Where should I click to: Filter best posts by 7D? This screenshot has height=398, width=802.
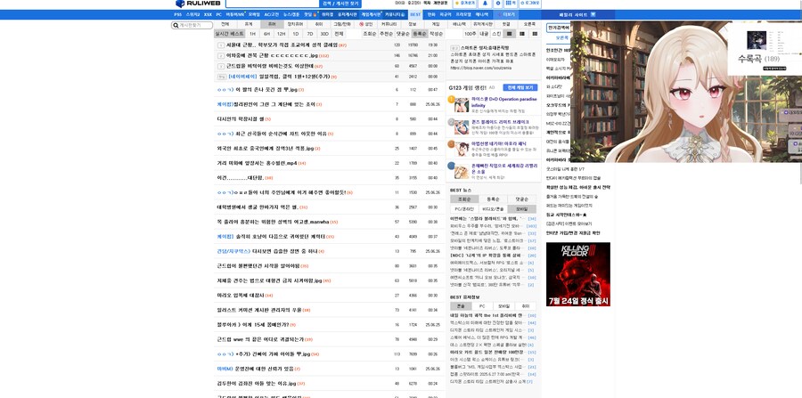(310, 34)
